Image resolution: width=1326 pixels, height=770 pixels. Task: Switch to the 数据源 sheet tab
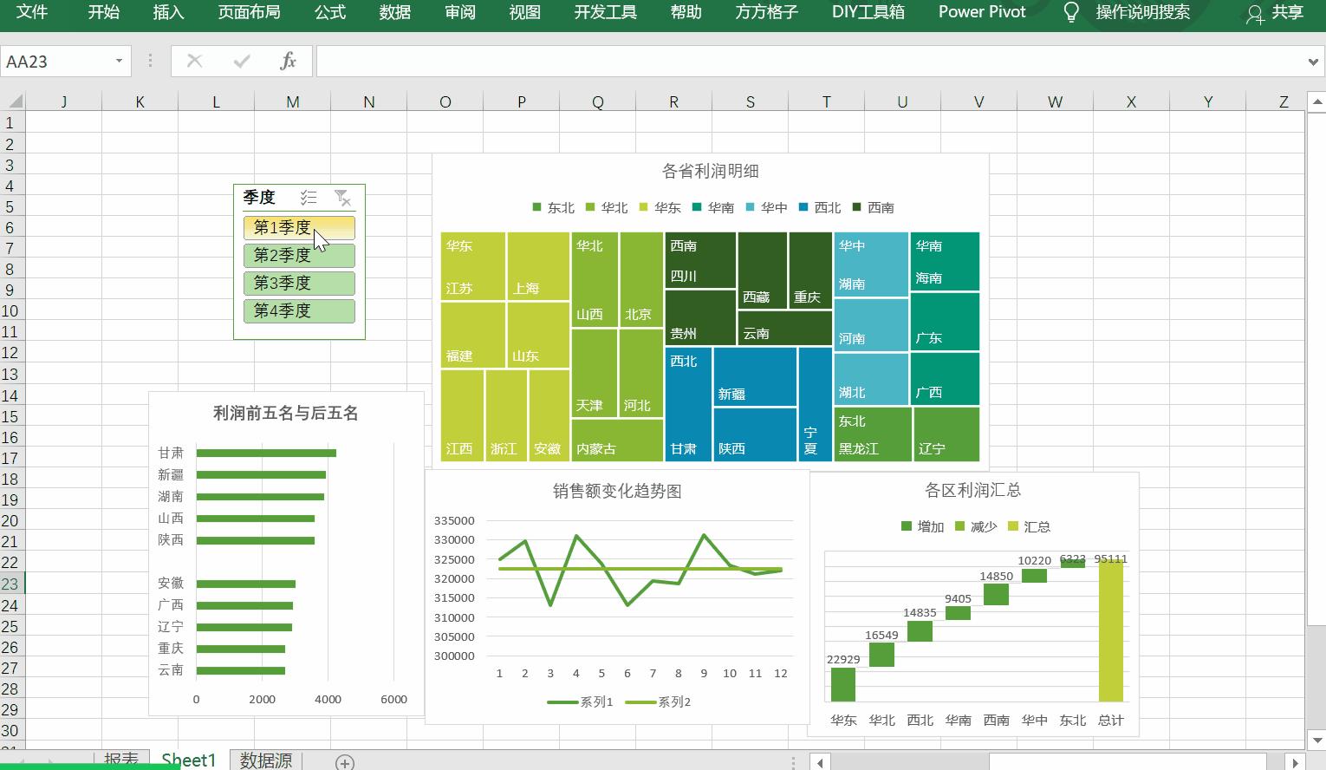coord(266,760)
